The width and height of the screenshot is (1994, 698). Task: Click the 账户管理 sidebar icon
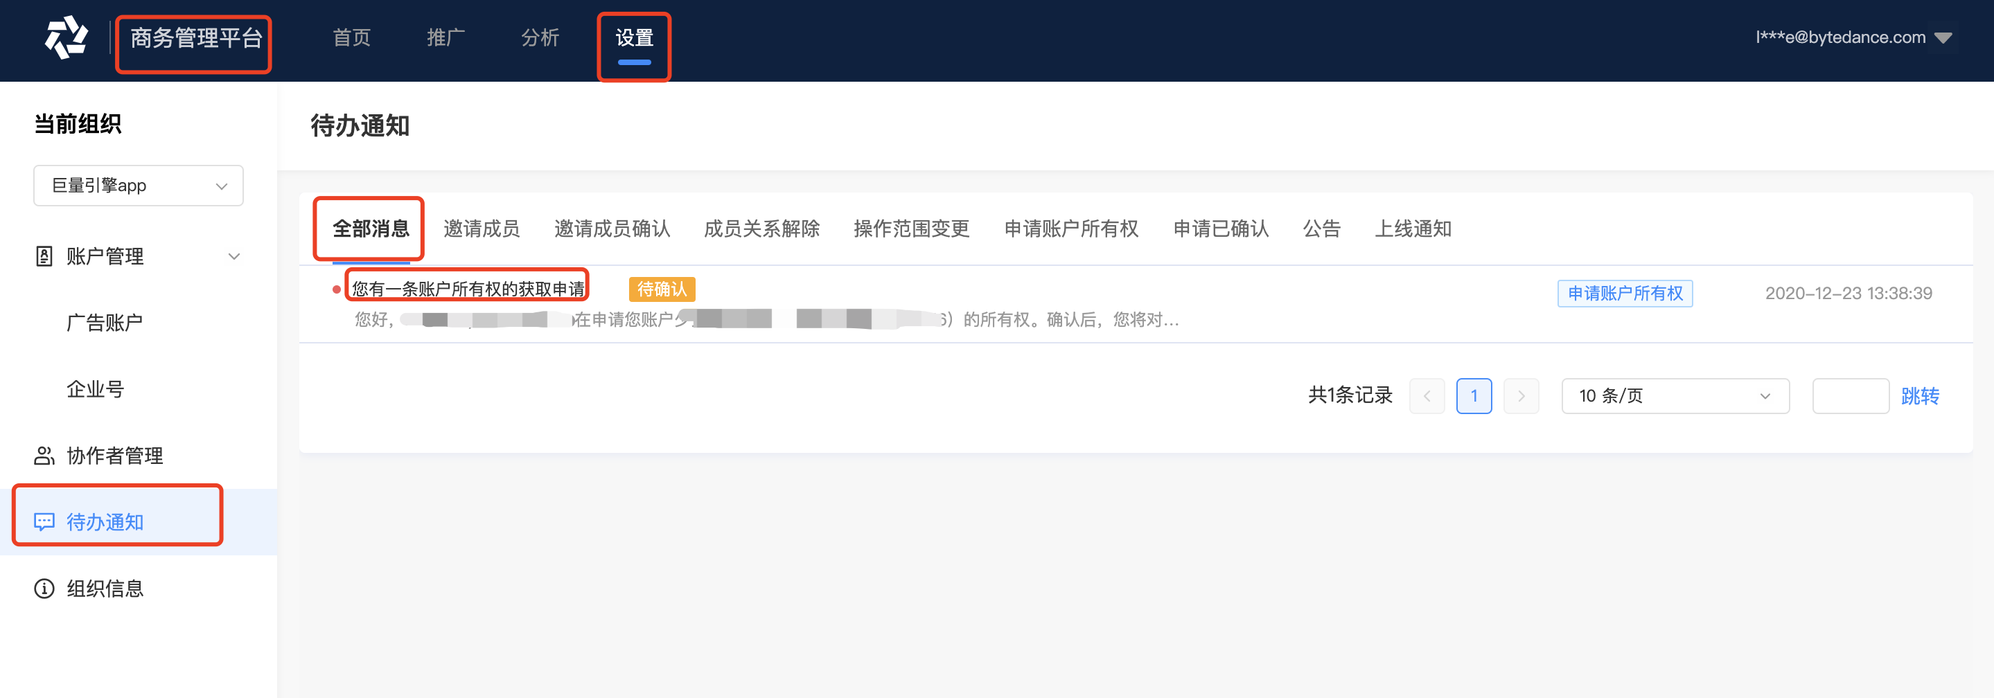pyautogui.click(x=44, y=256)
